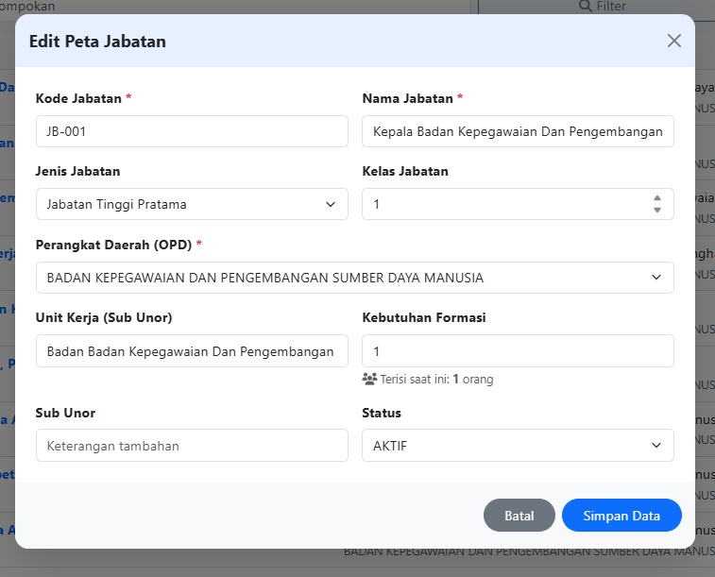715x577 pixels.
Task: Click the Sub Unor label
Action: [x=65, y=413]
